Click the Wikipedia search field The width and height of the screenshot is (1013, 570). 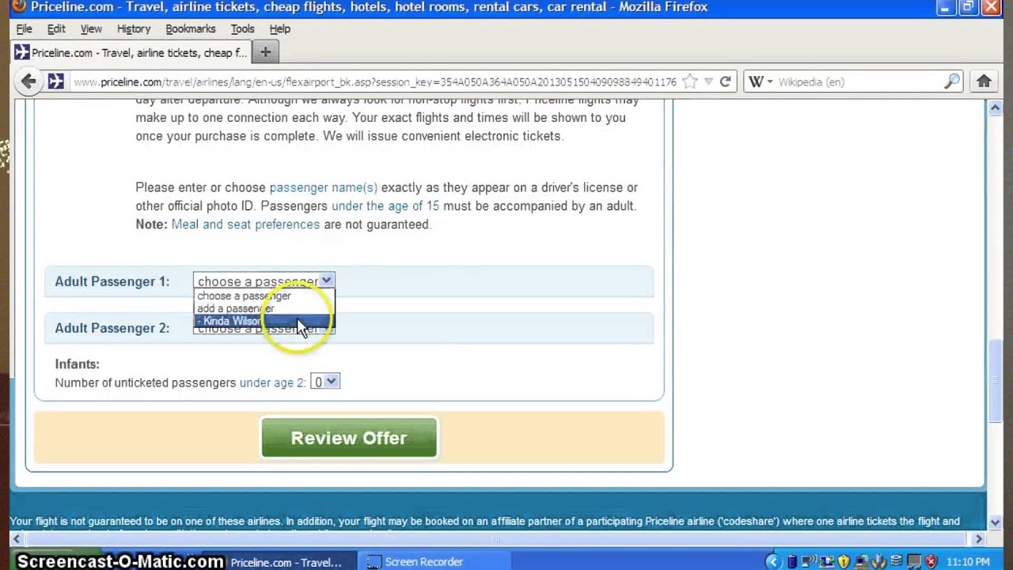[859, 82]
